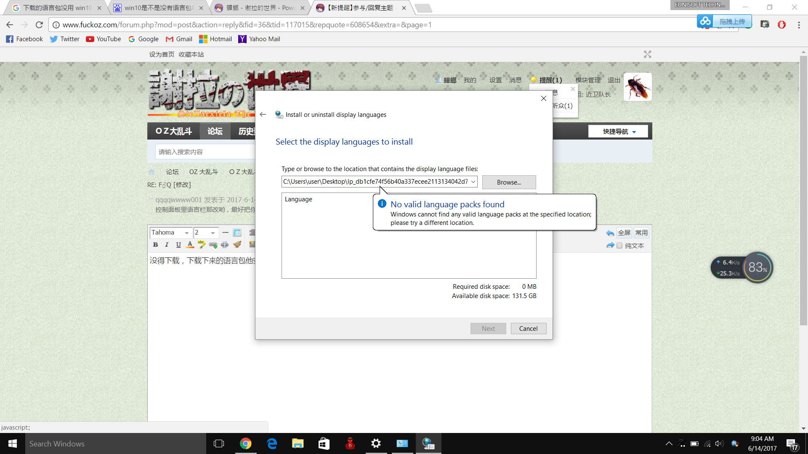Click the 设置 settings link
This screenshot has height=454, width=808.
(495, 80)
